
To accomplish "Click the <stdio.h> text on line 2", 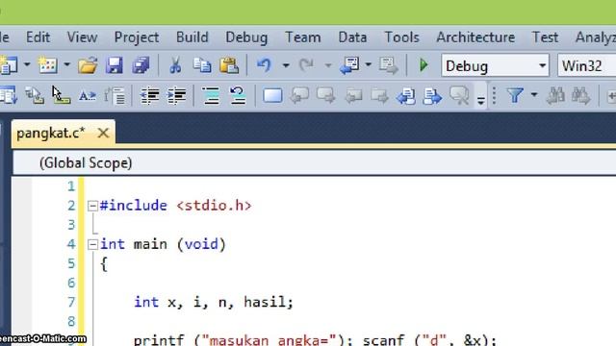I will coord(214,206).
